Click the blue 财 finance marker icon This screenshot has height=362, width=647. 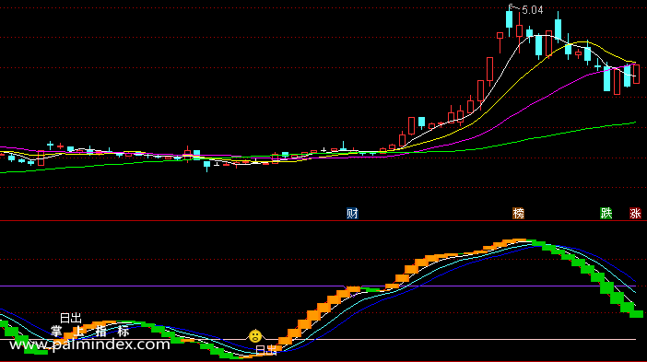(x=352, y=213)
